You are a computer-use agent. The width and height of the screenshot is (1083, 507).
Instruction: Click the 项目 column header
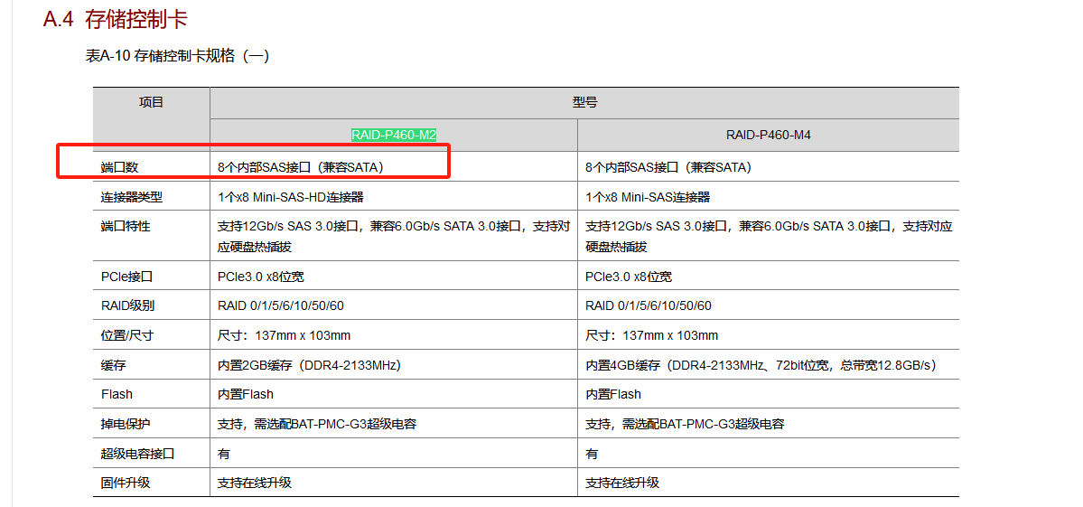[x=151, y=103]
